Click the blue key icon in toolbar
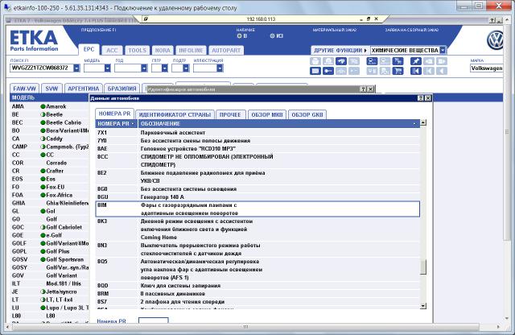The width and height of the screenshot is (515, 335). (x=328, y=71)
